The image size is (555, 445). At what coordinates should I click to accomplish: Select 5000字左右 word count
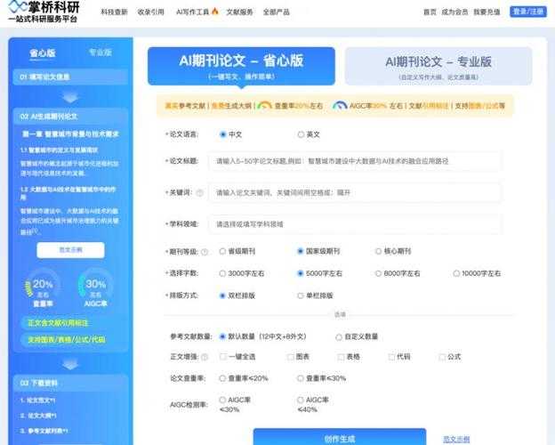pos(300,273)
